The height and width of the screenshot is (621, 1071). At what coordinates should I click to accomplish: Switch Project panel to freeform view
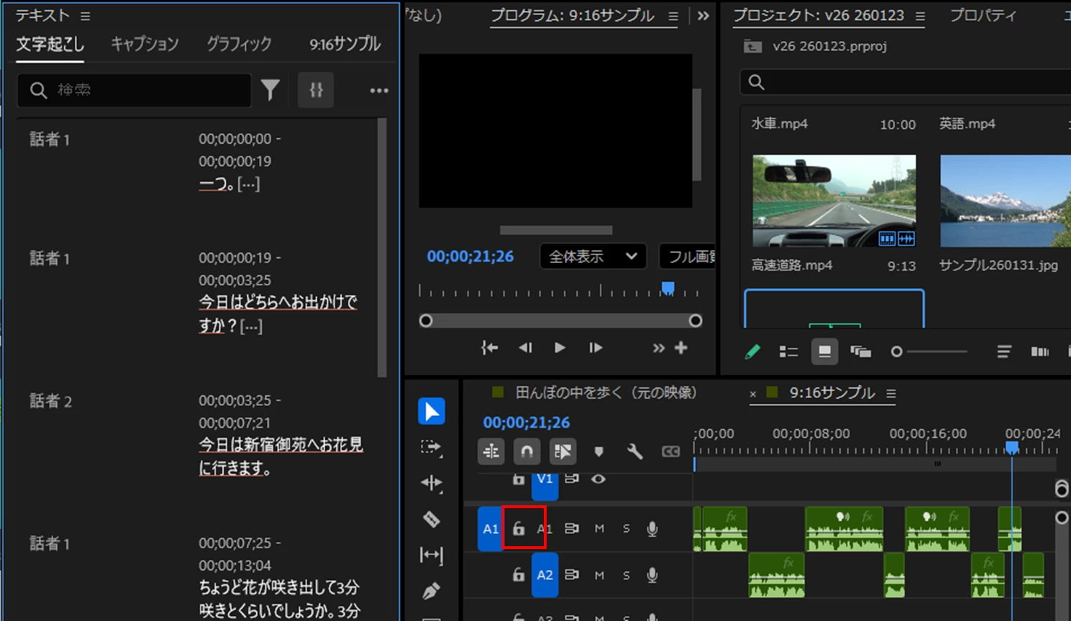(860, 351)
